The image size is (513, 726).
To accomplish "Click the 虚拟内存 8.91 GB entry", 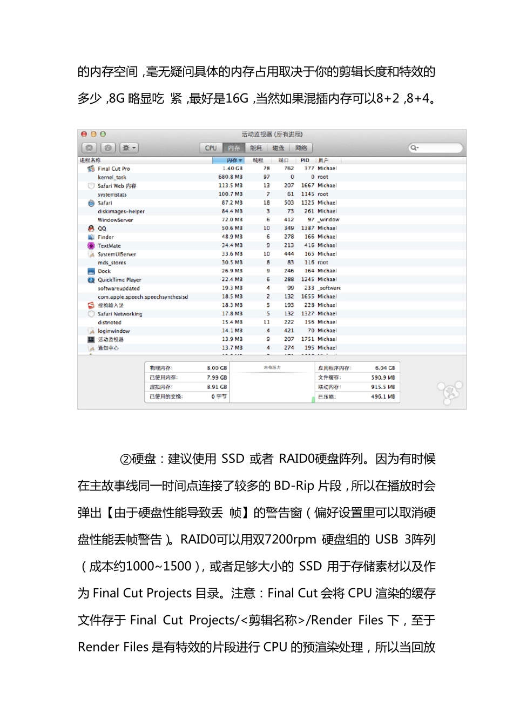I will tap(187, 387).
